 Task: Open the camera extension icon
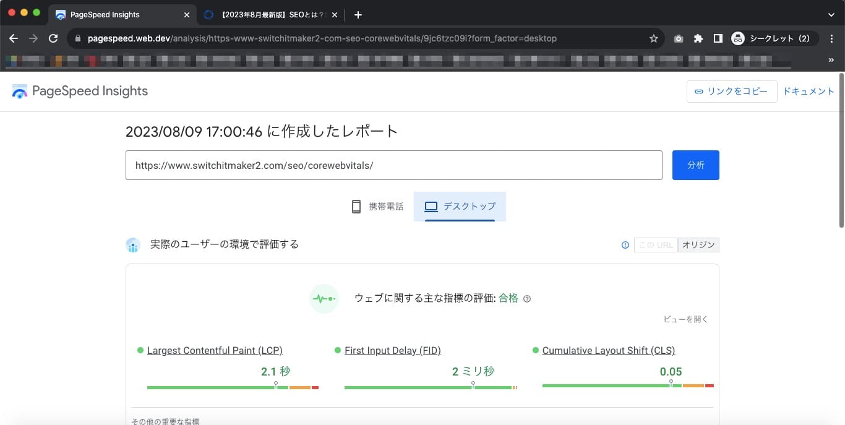click(679, 38)
